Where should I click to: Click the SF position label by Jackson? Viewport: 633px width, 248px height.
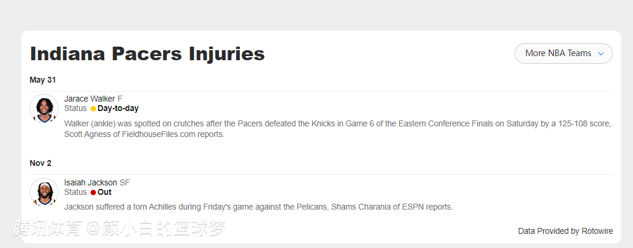(124, 182)
